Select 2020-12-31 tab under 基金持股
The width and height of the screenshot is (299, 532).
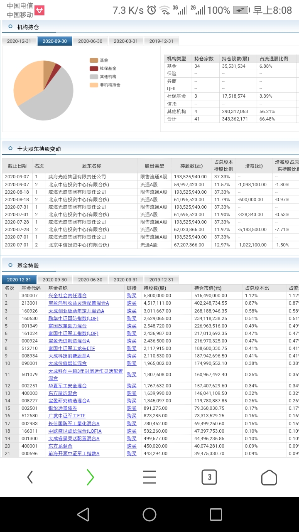(19, 280)
